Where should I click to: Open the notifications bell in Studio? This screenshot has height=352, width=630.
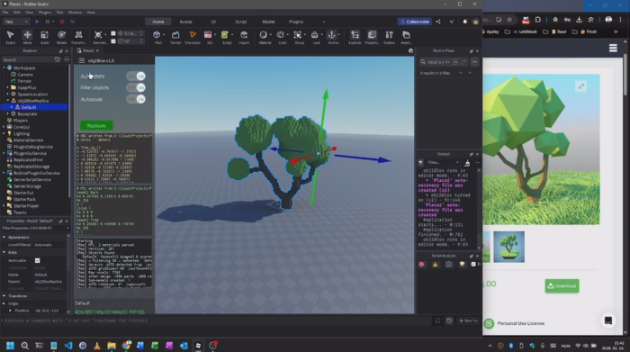tap(465, 22)
